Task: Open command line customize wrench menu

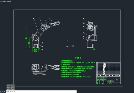Action: point(4,92)
